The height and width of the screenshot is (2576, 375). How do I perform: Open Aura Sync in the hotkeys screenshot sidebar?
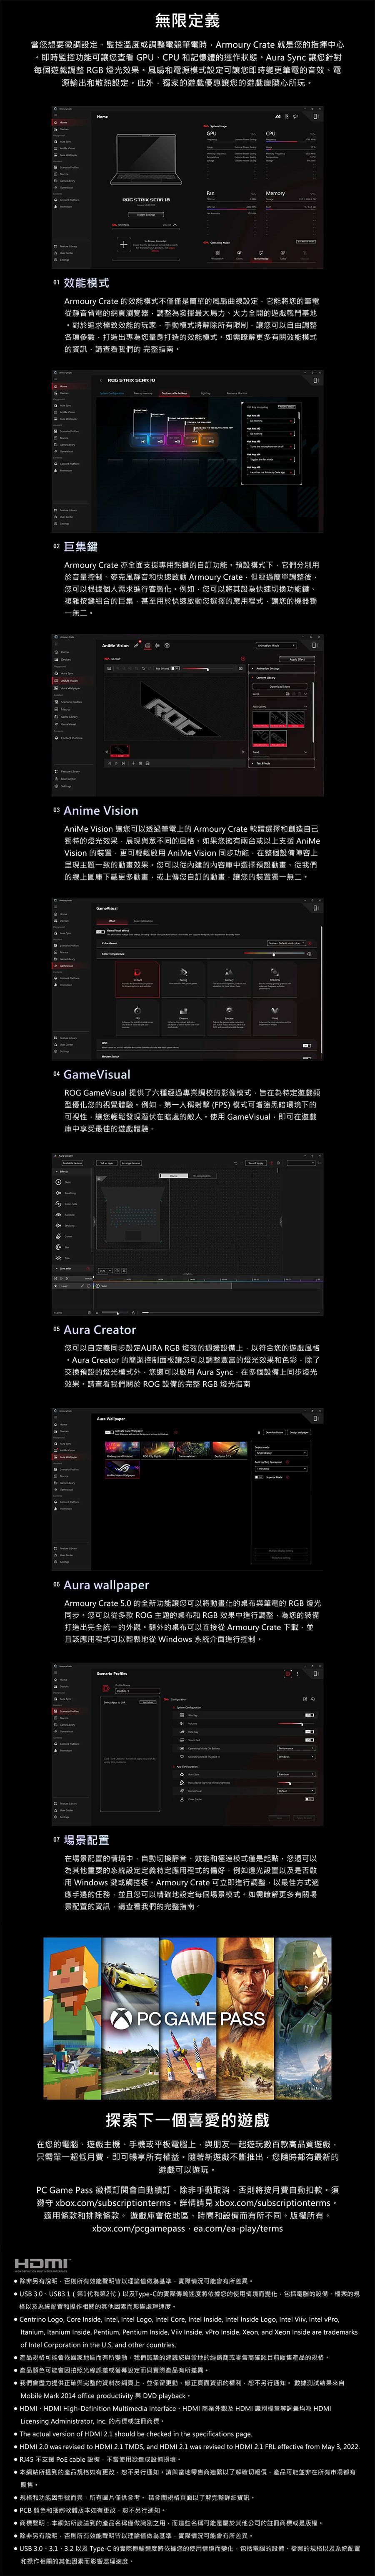[66, 407]
